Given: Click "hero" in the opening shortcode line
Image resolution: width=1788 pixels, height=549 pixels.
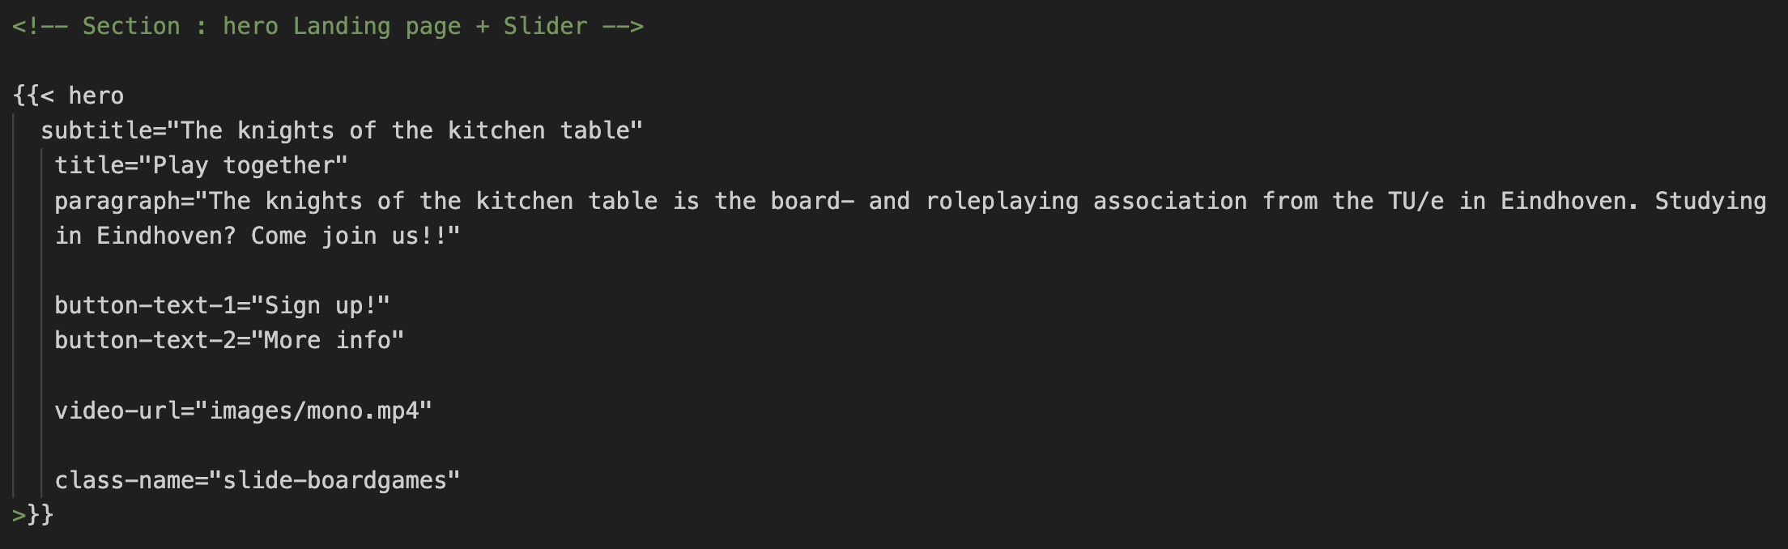Looking at the screenshot, I should pos(96,96).
